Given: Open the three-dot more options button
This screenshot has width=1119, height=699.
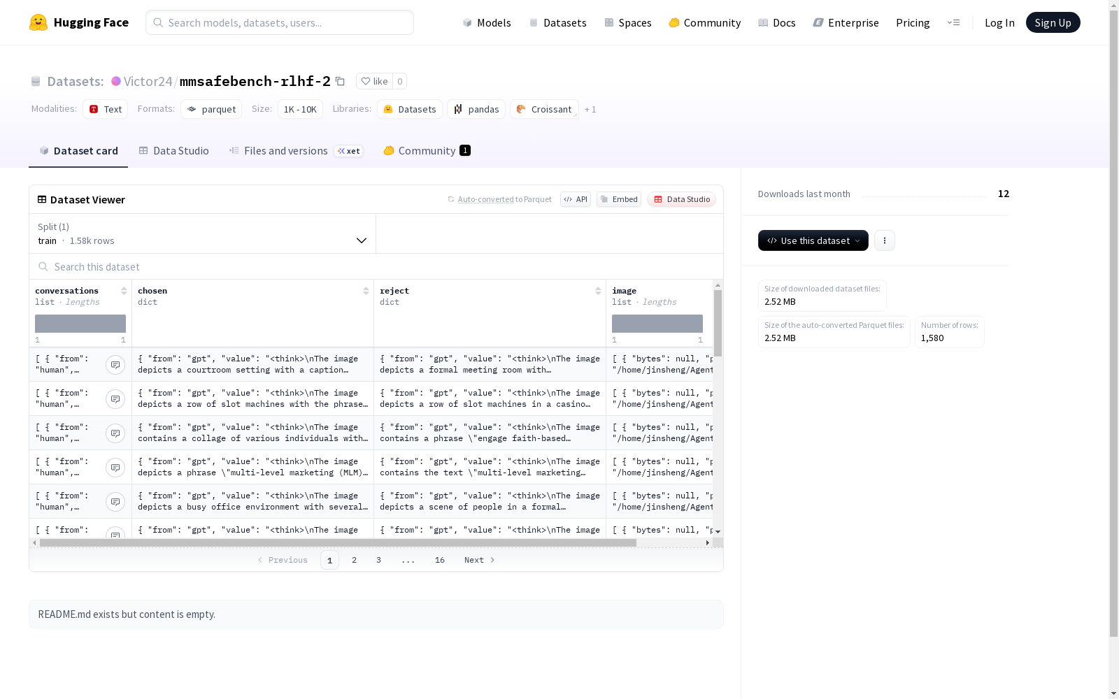Looking at the screenshot, I should [x=885, y=240].
